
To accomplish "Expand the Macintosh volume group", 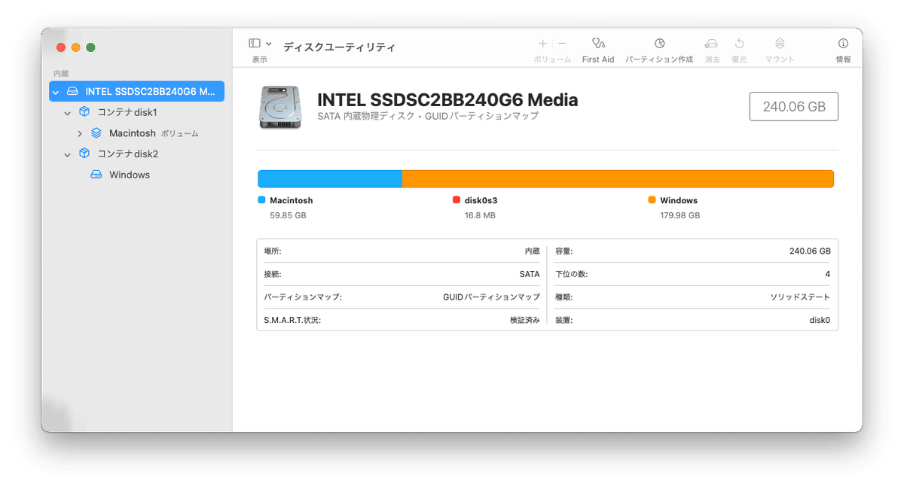I will pos(80,133).
